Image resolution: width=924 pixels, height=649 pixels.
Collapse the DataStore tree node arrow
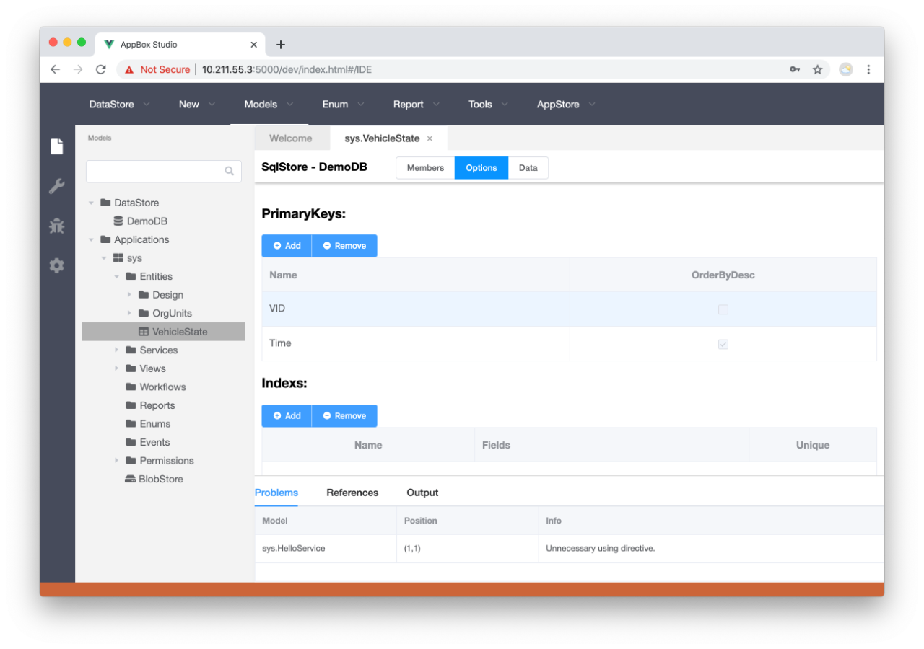(91, 203)
